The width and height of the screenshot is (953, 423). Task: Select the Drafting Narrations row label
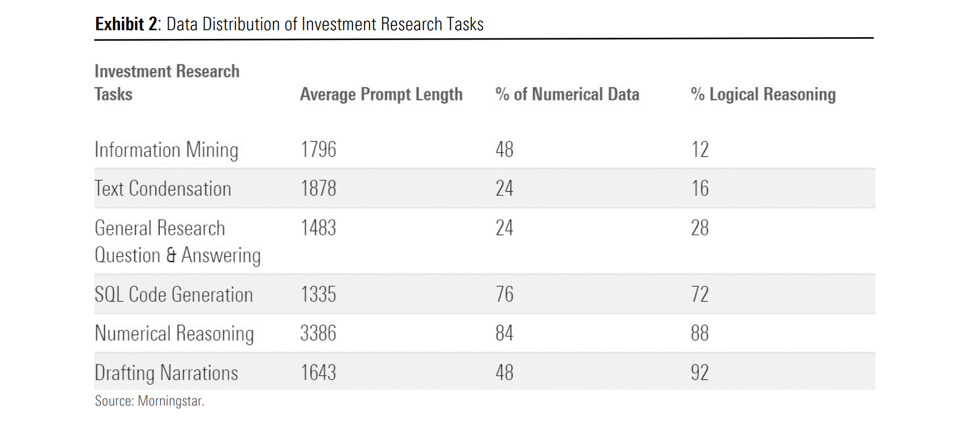(166, 373)
